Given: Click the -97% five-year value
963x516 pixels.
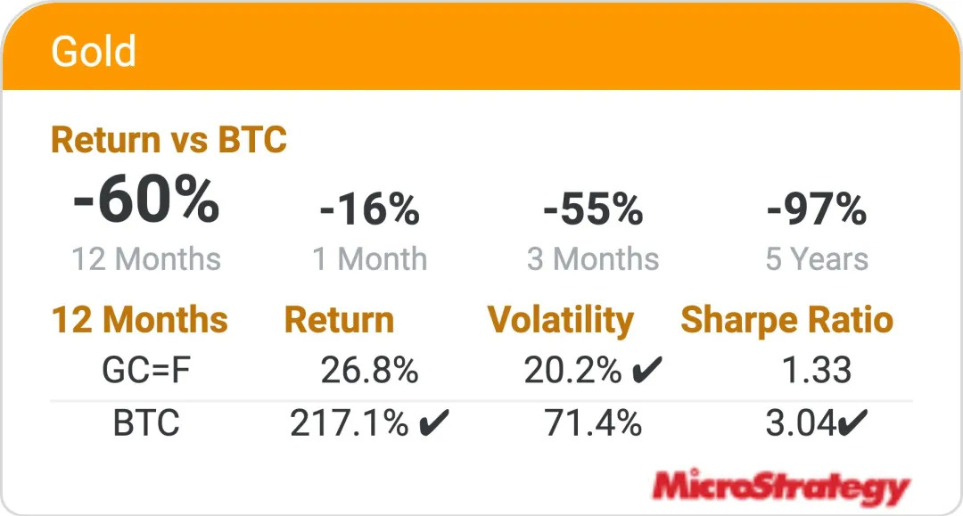Looking at the screenshot, I should point(817,210).
